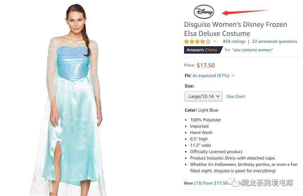
Task: Open the Size Chart link
Action: [236, 96]
